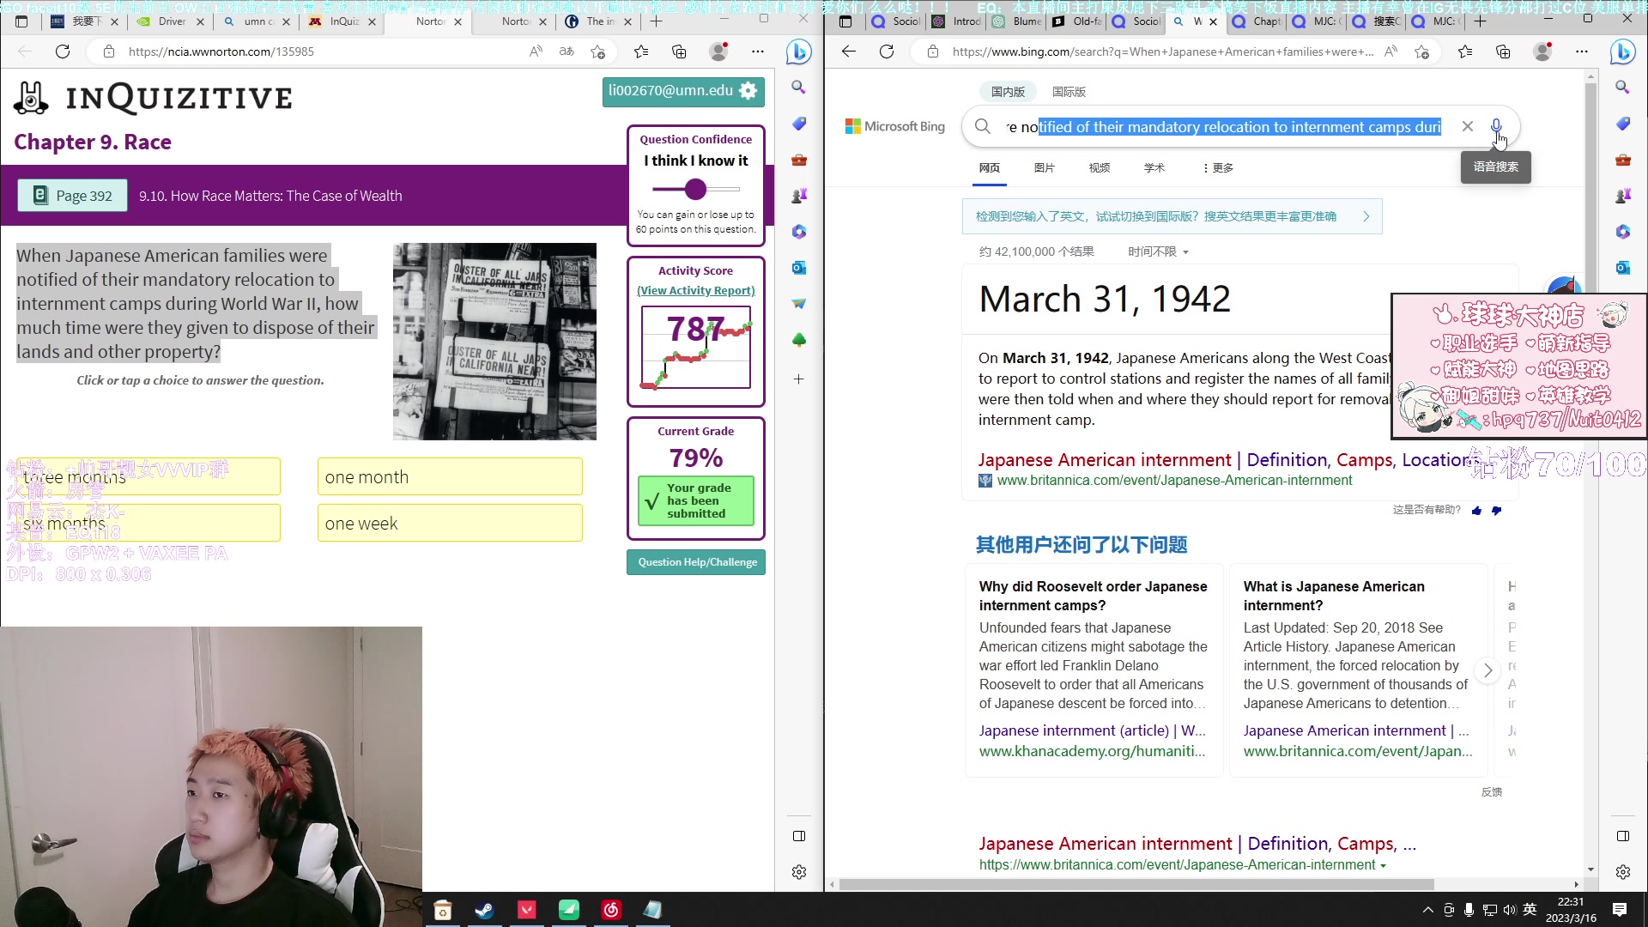Open Read Aloud in left browser
This screenshot has height=927, width=1648.
(536, 51)
